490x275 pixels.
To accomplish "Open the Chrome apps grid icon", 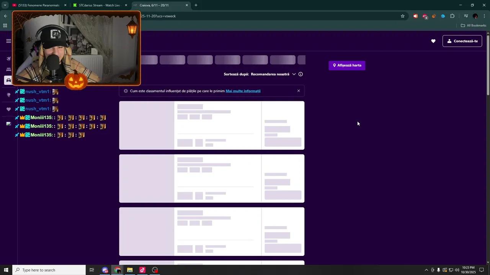I will (x=5, y=26).
